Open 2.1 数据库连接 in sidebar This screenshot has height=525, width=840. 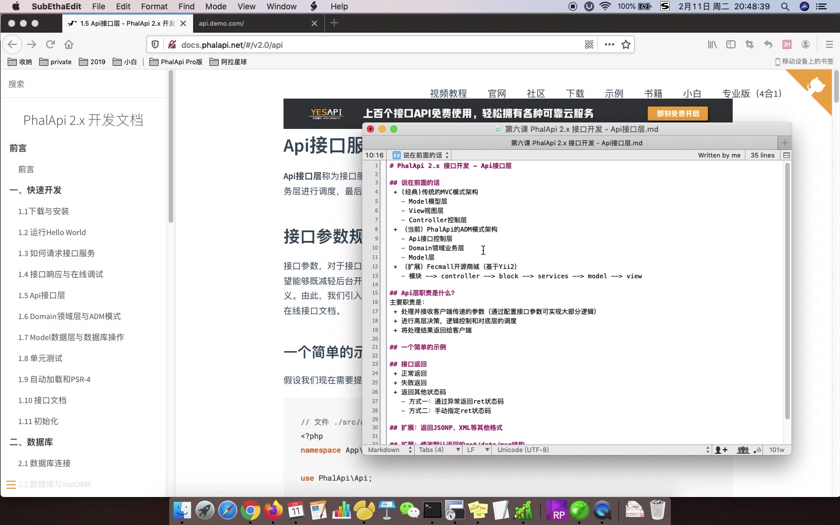click(x=44, y=463)
